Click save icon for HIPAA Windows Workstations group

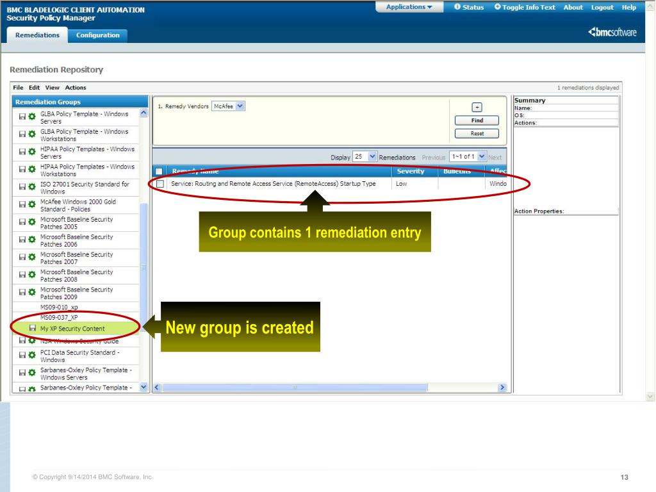pyautogui.click(x=22, y=169)
